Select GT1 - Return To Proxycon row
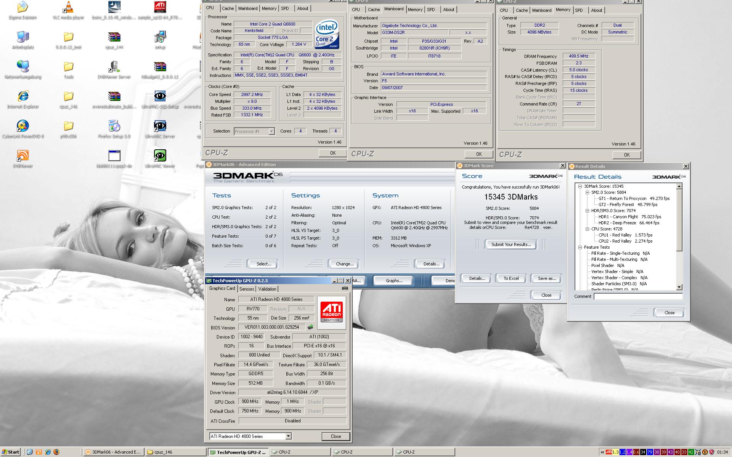Screen dimensions: 732x457 (x=634, y=198)
